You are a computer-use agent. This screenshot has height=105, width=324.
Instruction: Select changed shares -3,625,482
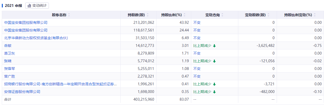266,46
